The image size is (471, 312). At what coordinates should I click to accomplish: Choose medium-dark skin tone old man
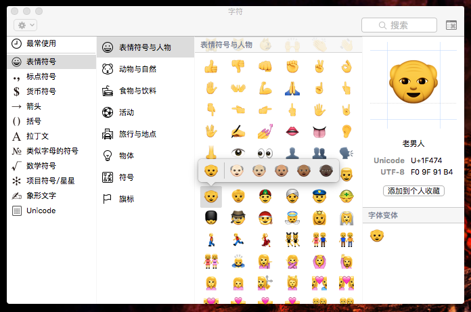pyautogui.click(x=304, y=171)
